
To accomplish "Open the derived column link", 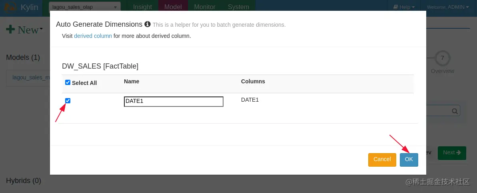I will pos(93,36).
